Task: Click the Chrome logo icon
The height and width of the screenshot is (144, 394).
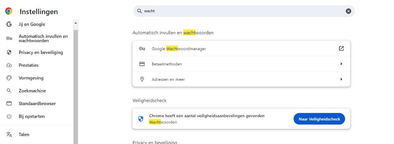Action: 9,11
